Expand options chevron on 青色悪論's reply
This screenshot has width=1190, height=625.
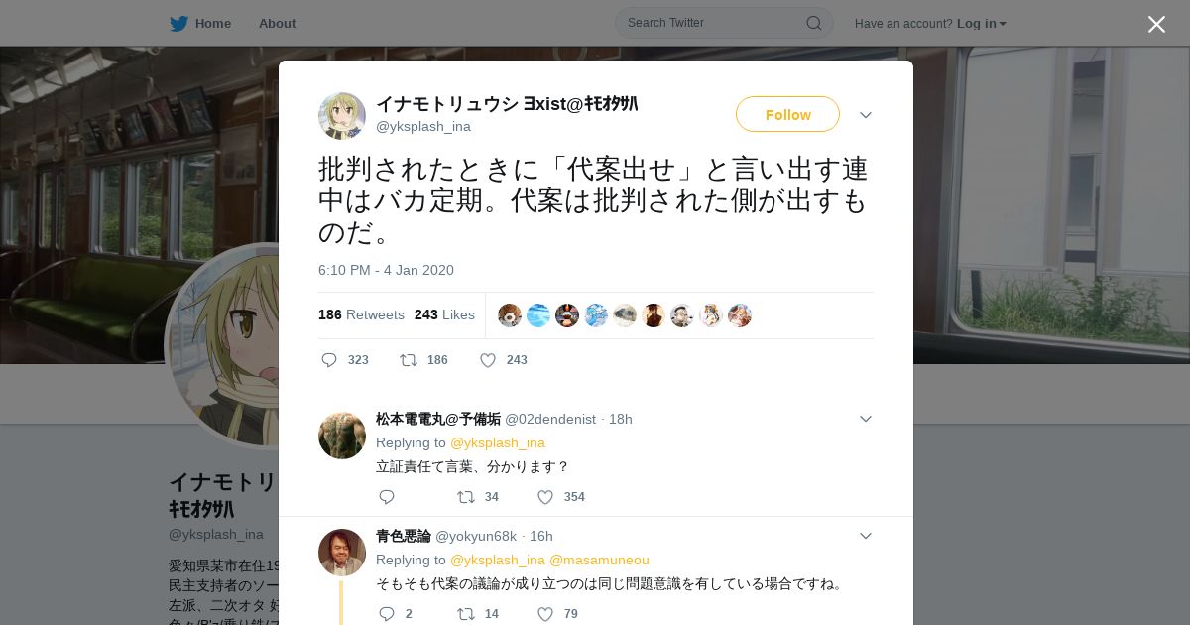[866, 536]
